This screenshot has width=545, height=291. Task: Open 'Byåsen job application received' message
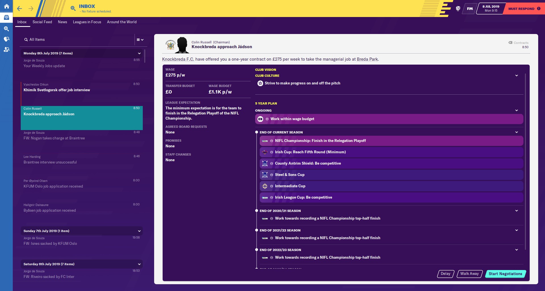82,214
